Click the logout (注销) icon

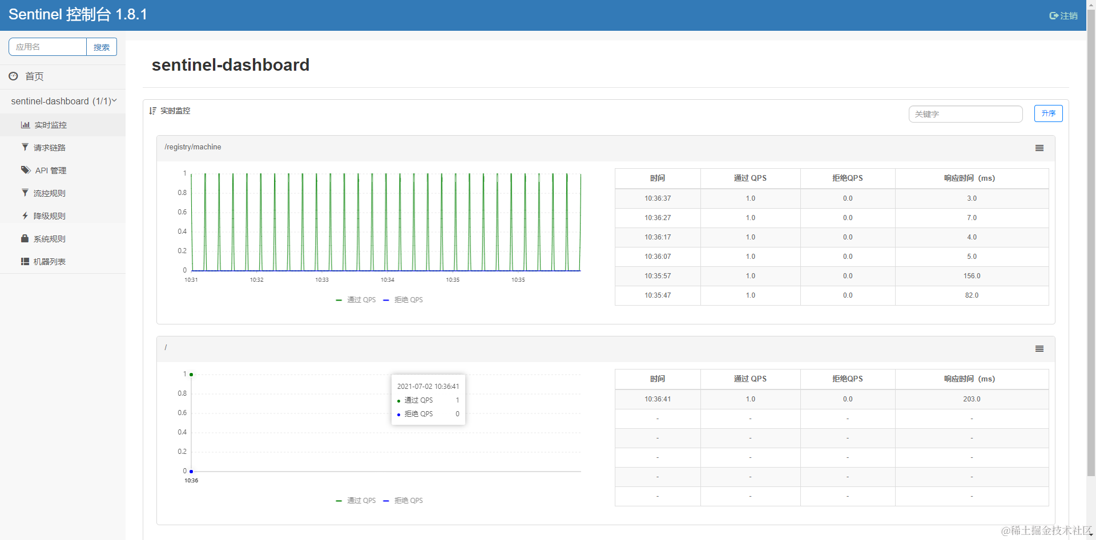(1054, 16)
